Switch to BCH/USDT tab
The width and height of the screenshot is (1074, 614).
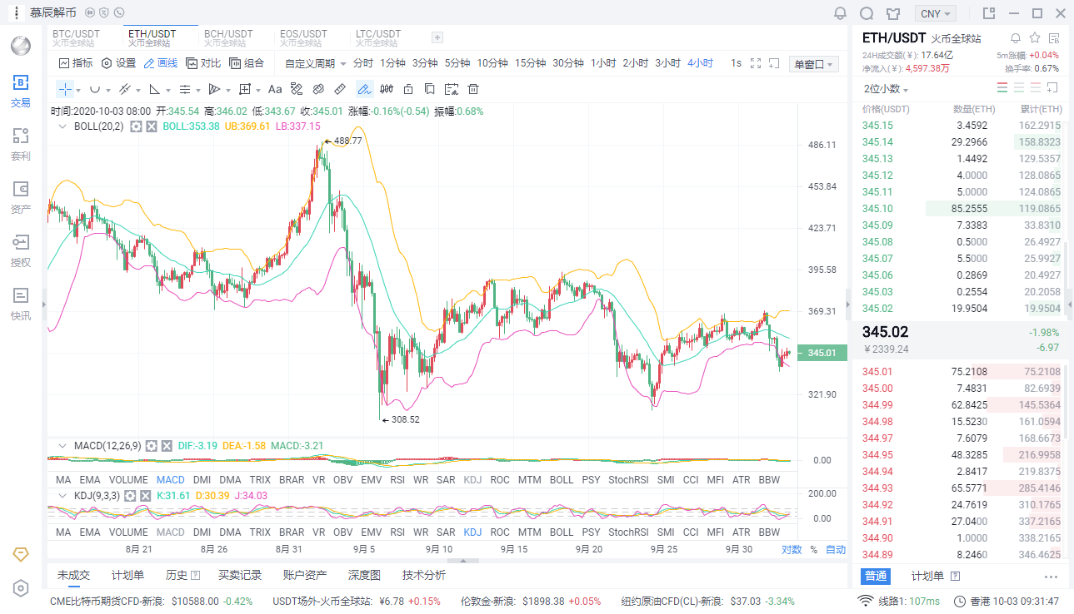pos(228,37)
